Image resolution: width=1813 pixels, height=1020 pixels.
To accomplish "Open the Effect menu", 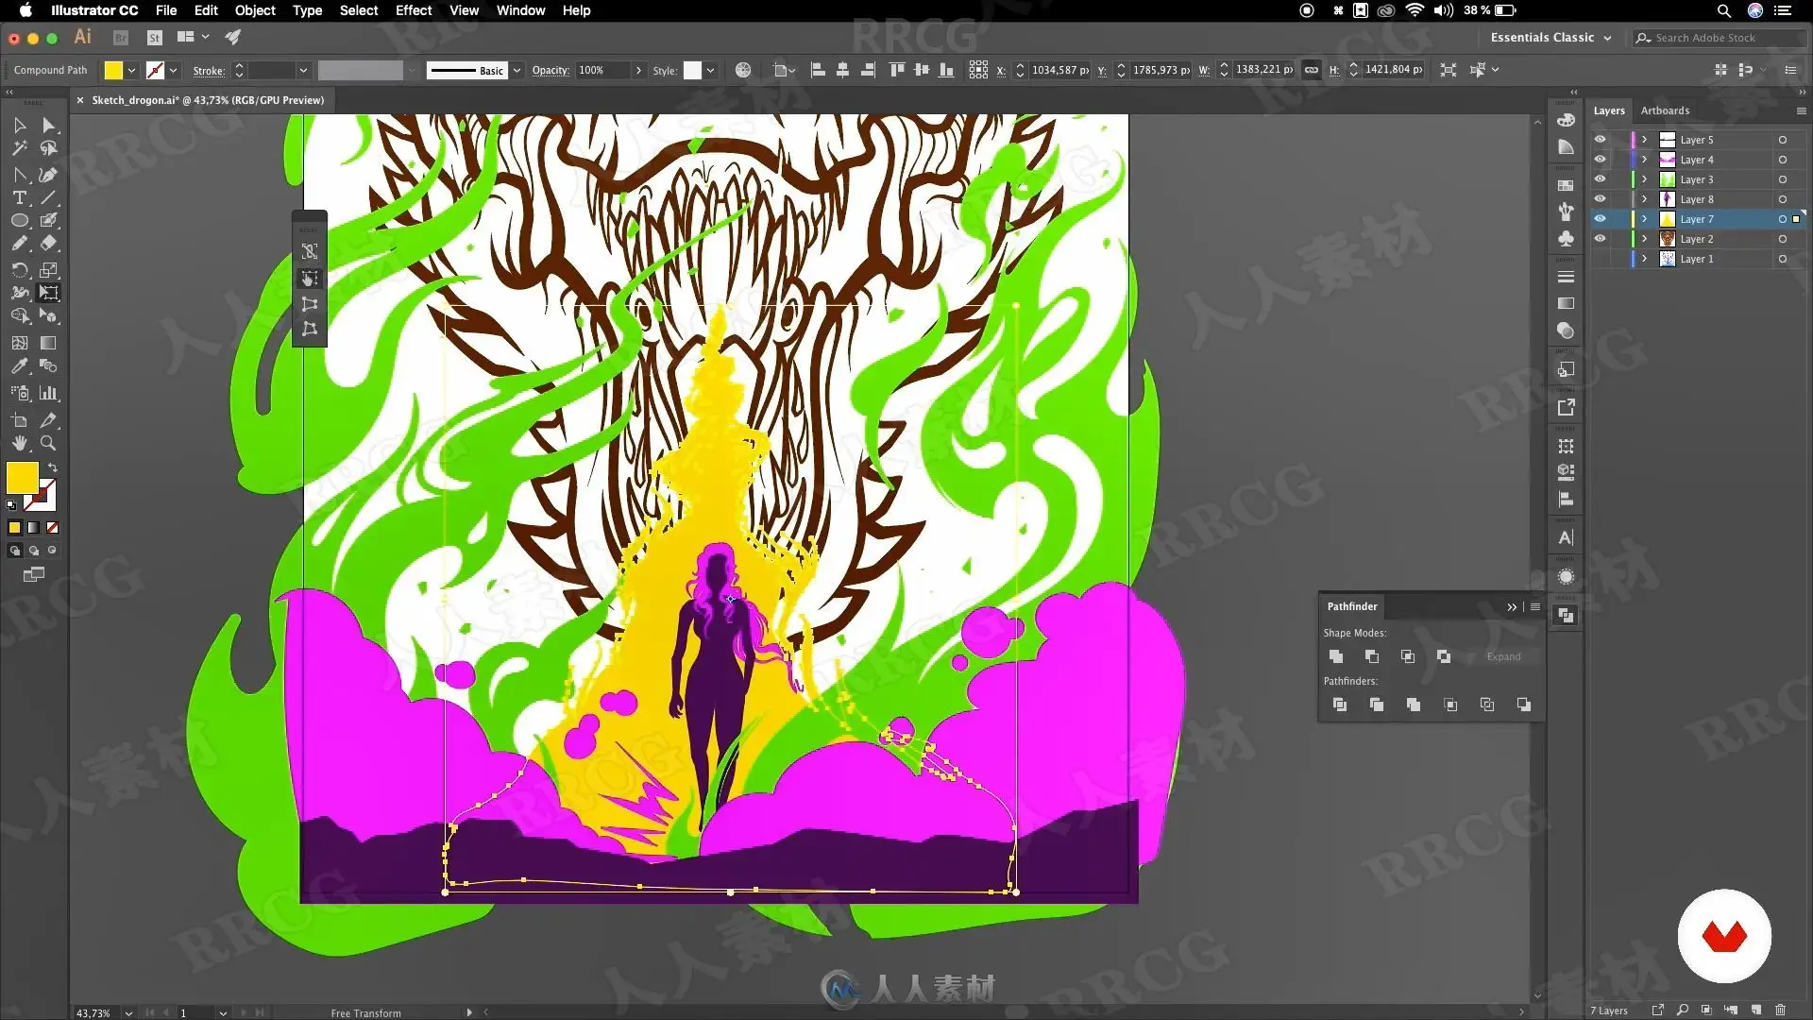I will pyautogui.click(x=413, y=10).
